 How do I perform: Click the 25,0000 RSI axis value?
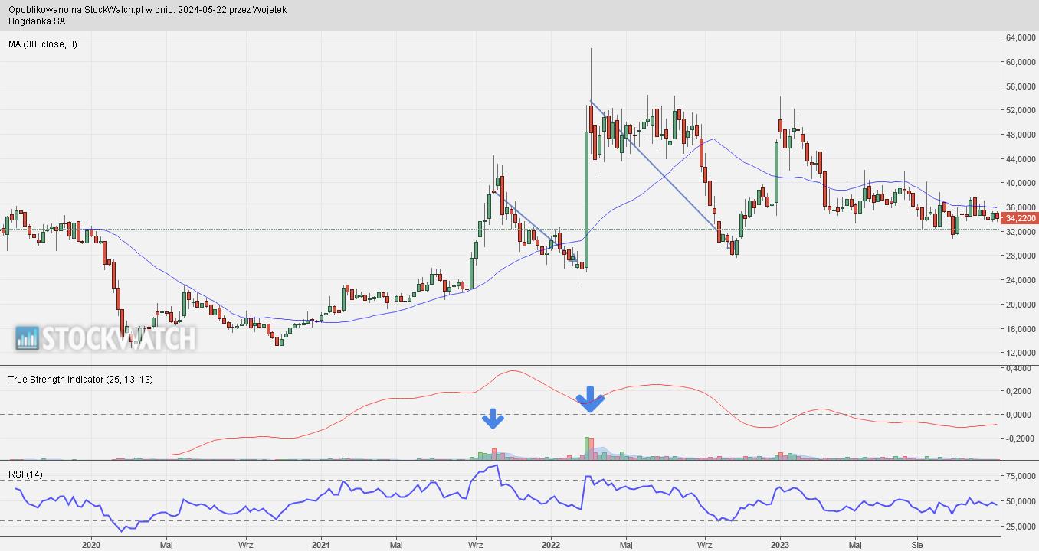click(1021, 527)
